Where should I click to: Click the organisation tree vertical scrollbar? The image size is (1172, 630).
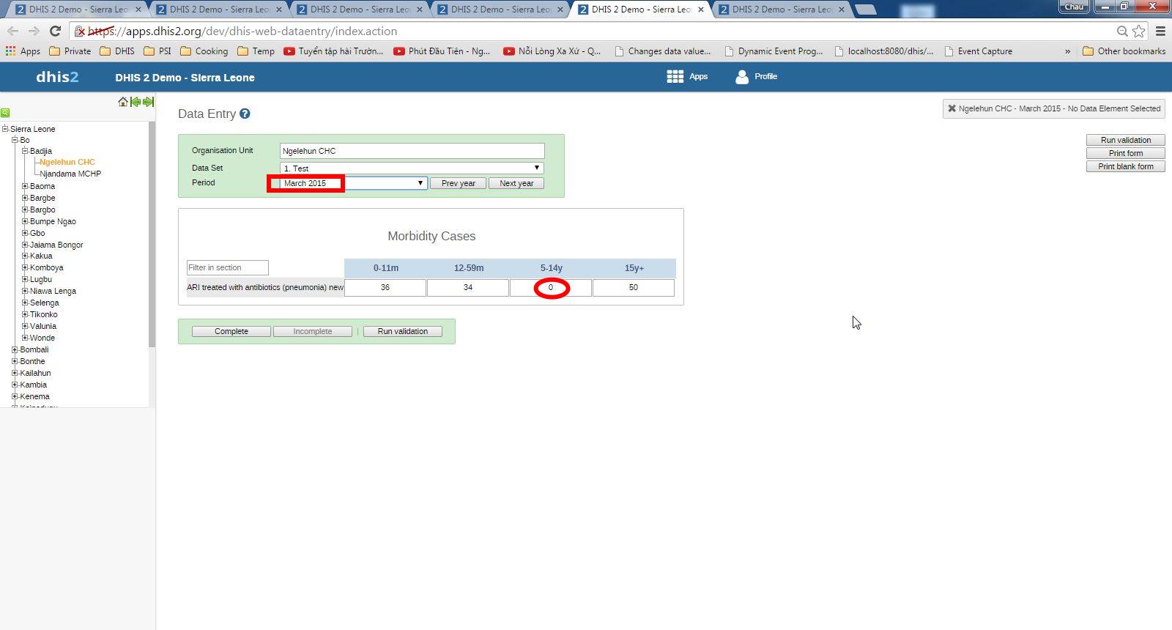point(152,234)
